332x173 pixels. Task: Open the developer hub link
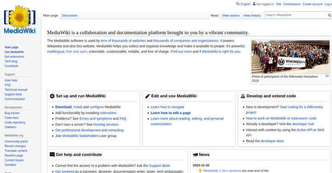click(x=303, y=124)
